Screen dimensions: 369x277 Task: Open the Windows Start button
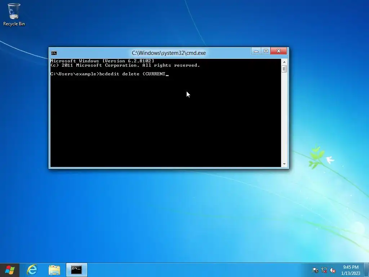[x=10, y=270]
